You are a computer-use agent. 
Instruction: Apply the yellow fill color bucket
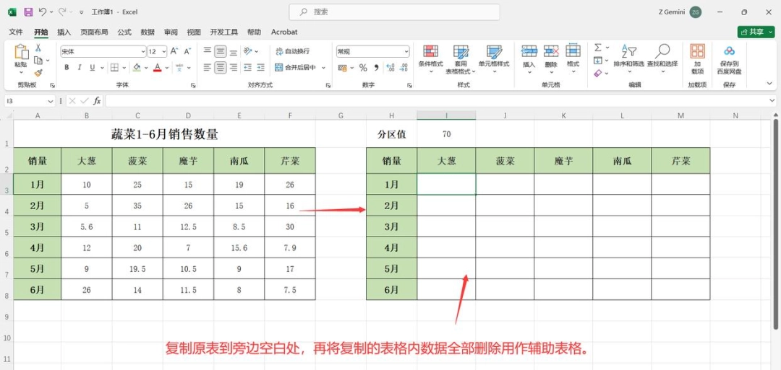tap(137, 68)
